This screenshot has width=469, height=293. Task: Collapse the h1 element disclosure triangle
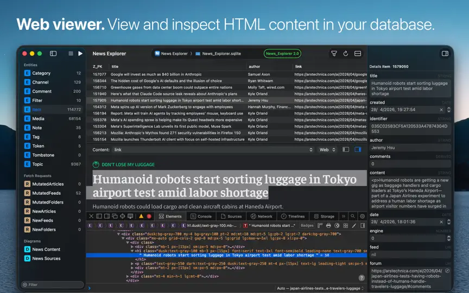click(x=132, y=251)
